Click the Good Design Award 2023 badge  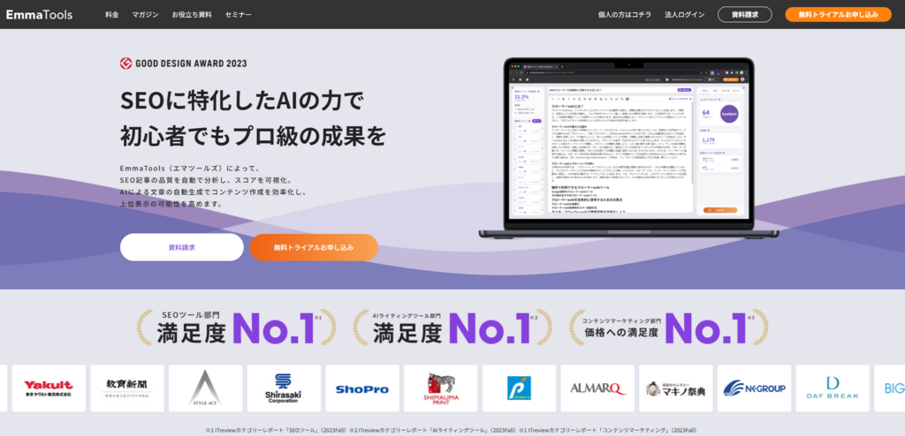click(x=183, y=64)
